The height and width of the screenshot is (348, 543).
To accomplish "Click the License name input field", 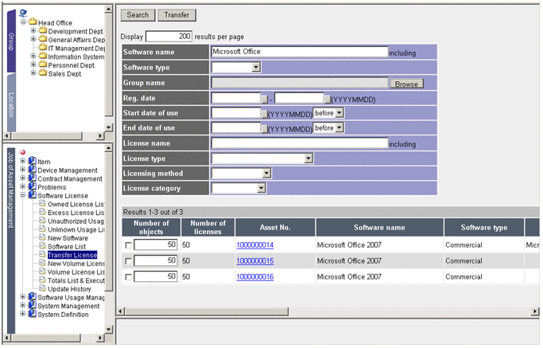I will click(x=300, y=143).
